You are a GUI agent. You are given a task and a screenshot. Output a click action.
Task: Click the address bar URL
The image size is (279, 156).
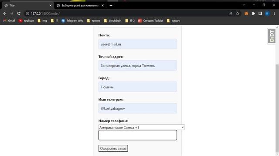pos(45,13)
